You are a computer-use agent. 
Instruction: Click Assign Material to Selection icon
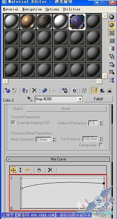tap(25, 91)
